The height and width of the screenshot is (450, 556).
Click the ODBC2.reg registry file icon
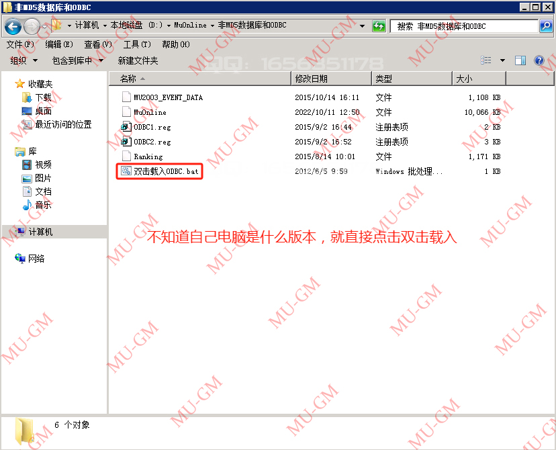pos(126,142)
